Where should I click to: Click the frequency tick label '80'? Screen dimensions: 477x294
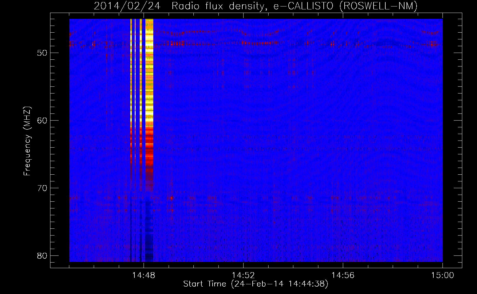coord(42,256)
